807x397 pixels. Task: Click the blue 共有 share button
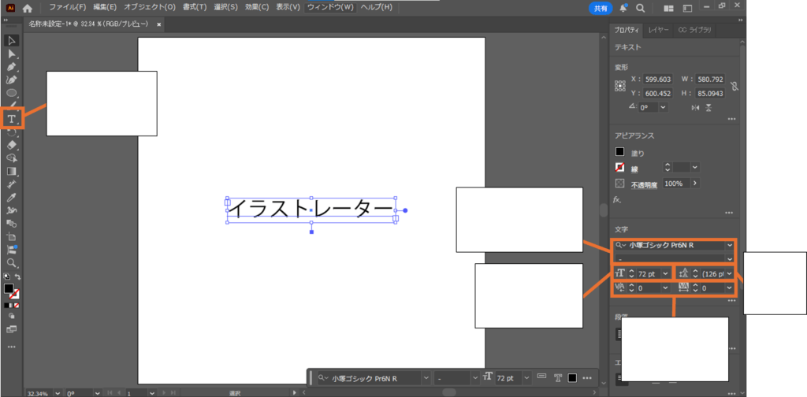[x=601, y=8]
